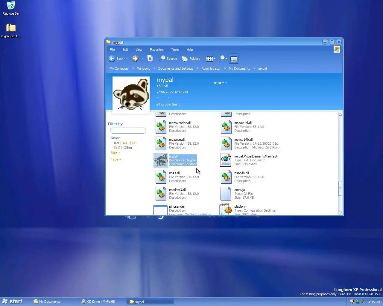Image resolution: width=383 pixels, height=306 pixels.
Task: Select mozavcodec.dll file icon
Action: (x=161, y=127)
